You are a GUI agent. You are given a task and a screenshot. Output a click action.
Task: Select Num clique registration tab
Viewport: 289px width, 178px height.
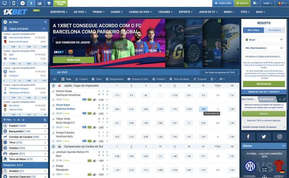(x=253, y=30)
